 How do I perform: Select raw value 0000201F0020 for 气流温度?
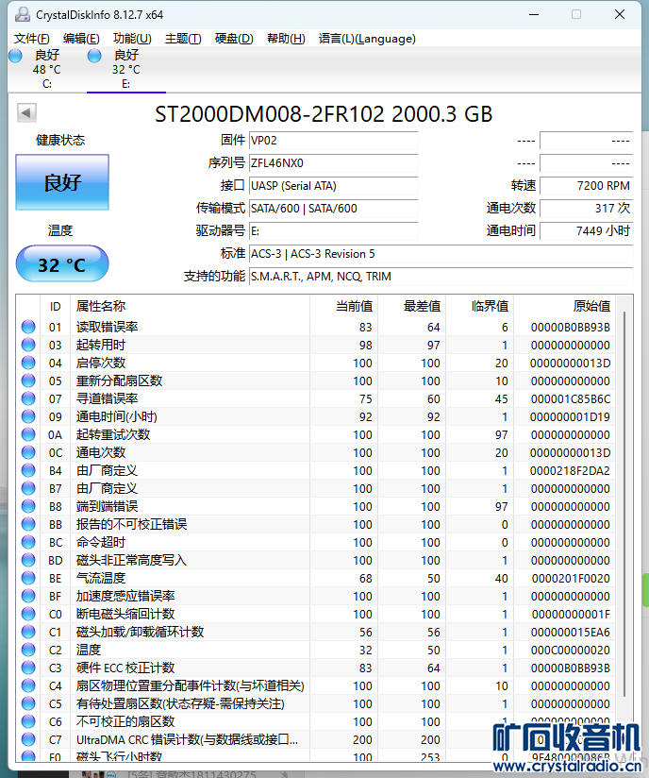pos(571,579)
